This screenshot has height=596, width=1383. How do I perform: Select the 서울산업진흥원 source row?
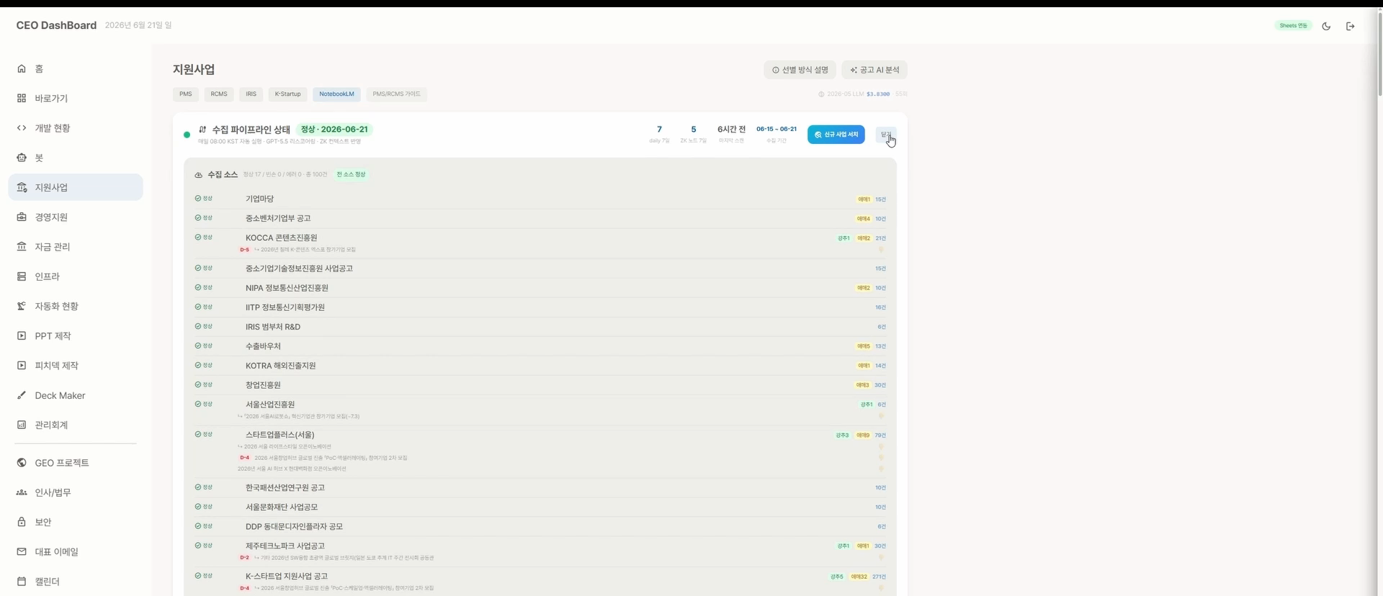click(540, 410)
